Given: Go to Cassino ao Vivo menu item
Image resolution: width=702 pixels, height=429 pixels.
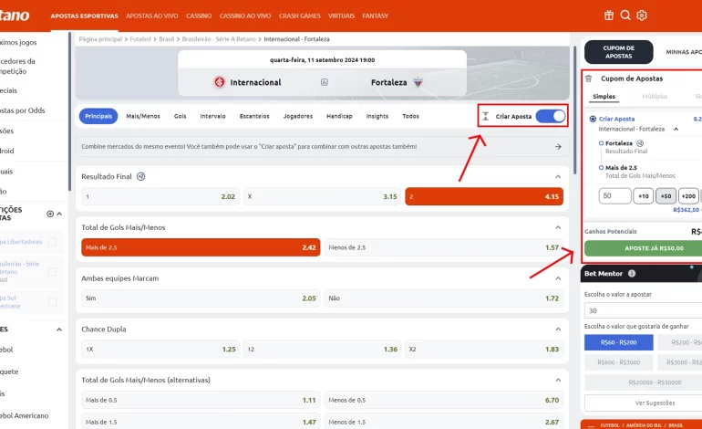Looking at the screenshot, I should (x=245, y=16).
